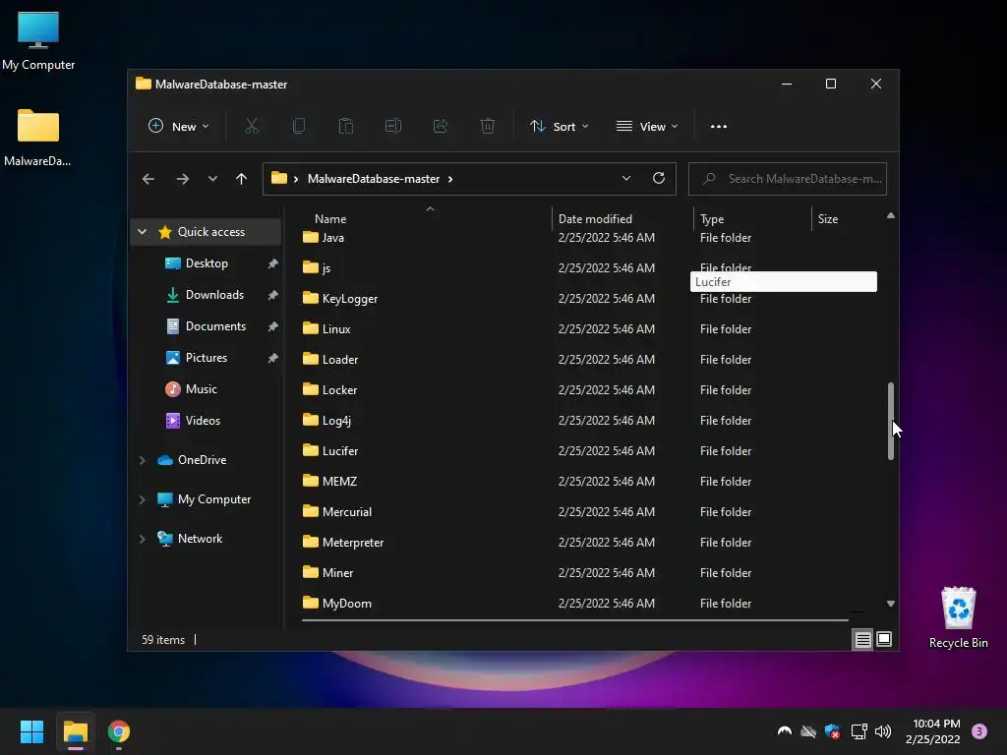Expand the Network tree node
The height and width of the screenshot is (755, 1007).
142,540
